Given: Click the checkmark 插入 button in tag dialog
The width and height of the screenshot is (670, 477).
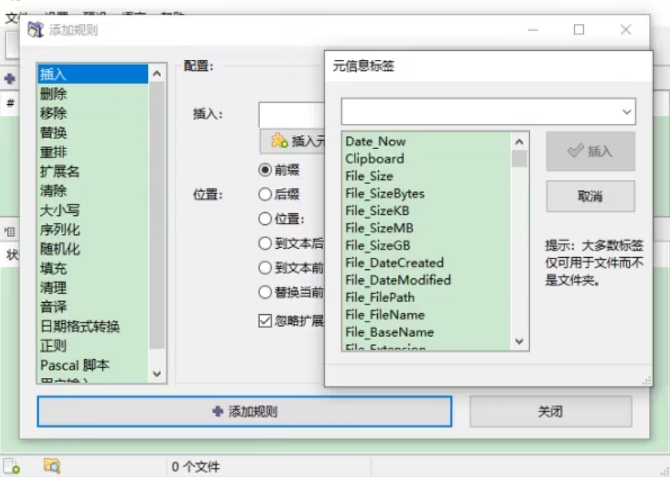Looking at the screenshot, I should pos(590,151).
